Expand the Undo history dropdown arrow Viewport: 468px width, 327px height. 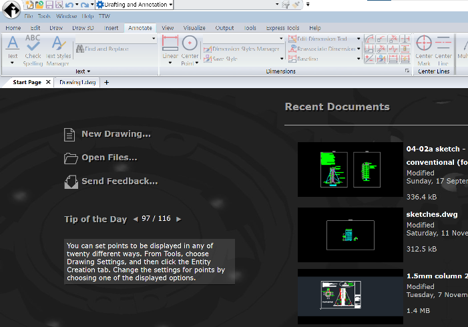pos(77,5)
